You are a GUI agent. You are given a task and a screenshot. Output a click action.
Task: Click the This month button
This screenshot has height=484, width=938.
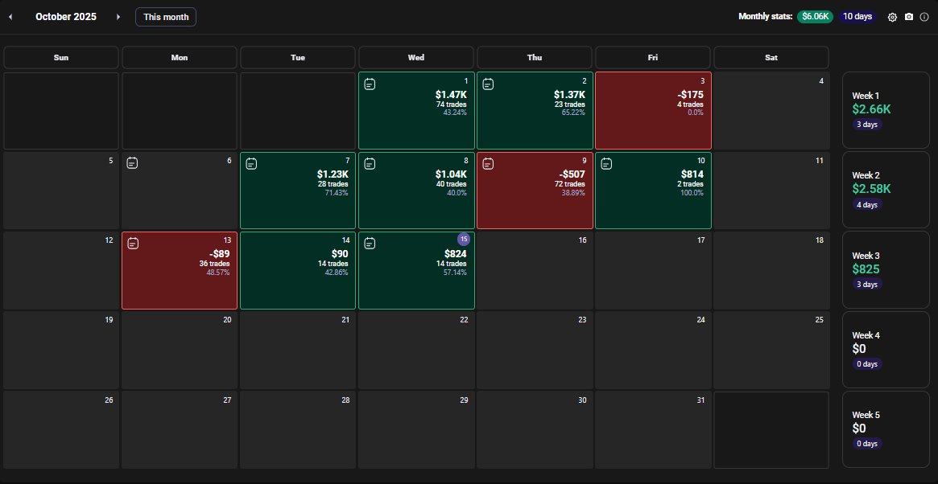point(166,17)
